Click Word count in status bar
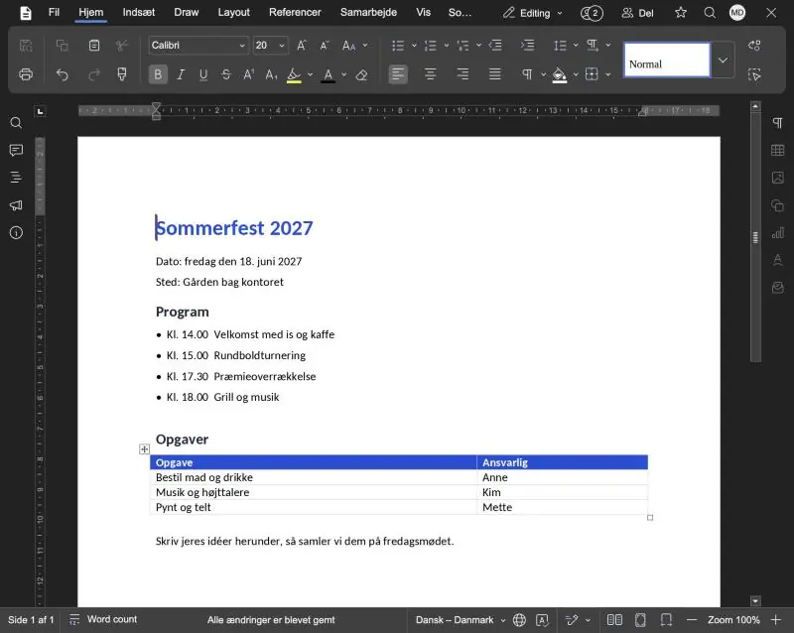Image resolution: width=794 pixels, height=633 pixels. 103,619
